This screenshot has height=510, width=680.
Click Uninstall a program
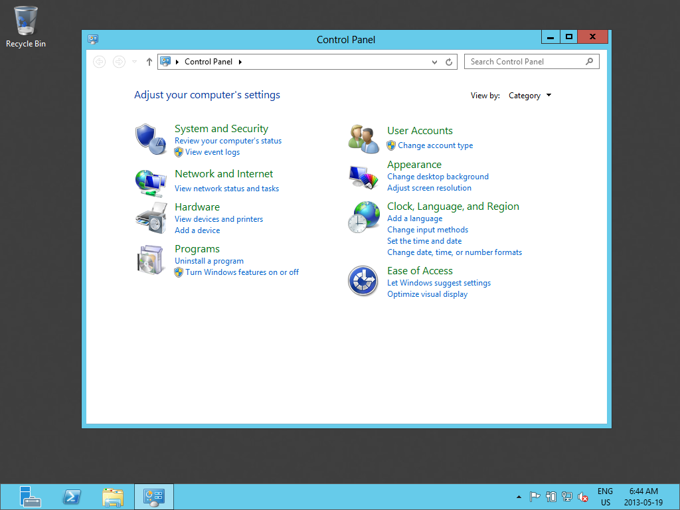point(209,261)
